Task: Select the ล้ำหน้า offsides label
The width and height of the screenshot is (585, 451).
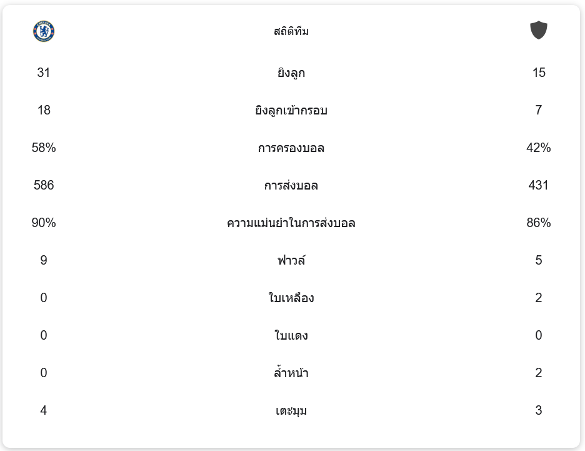Action: [x=291, y=373]
